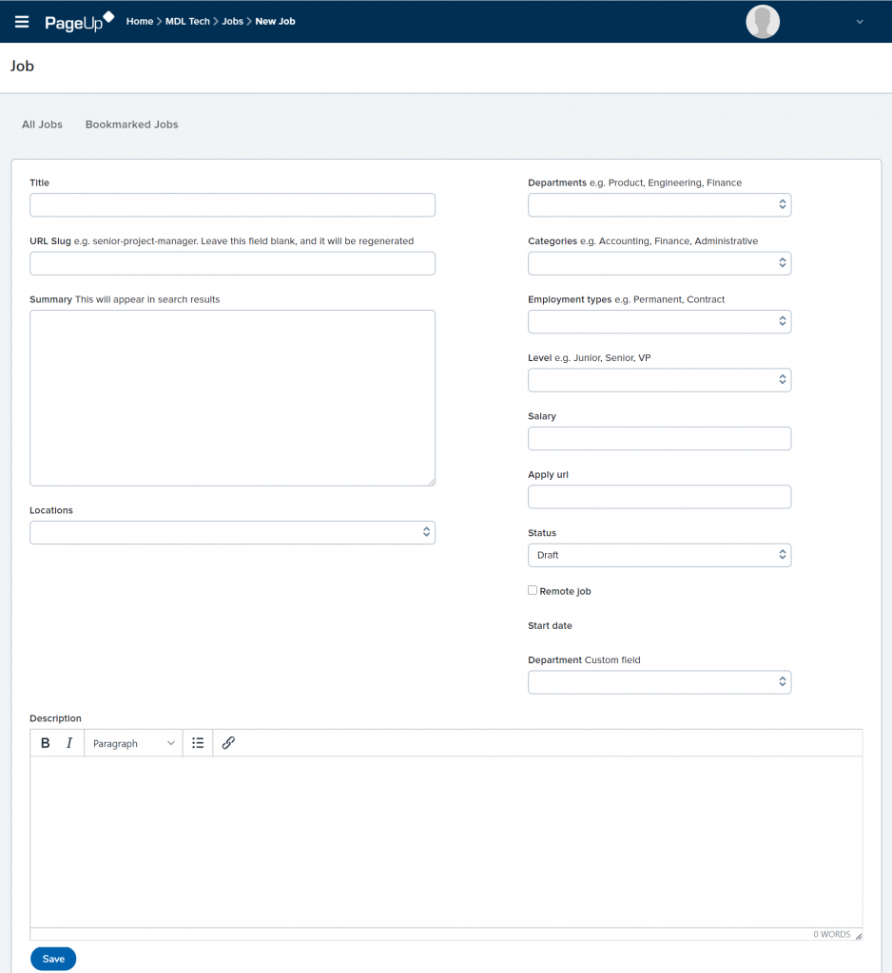Toggle bold formatting in Description editor

click(46, 743)
